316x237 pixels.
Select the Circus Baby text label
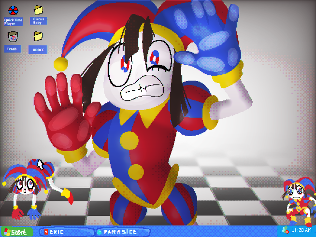(x=38, y=21)
